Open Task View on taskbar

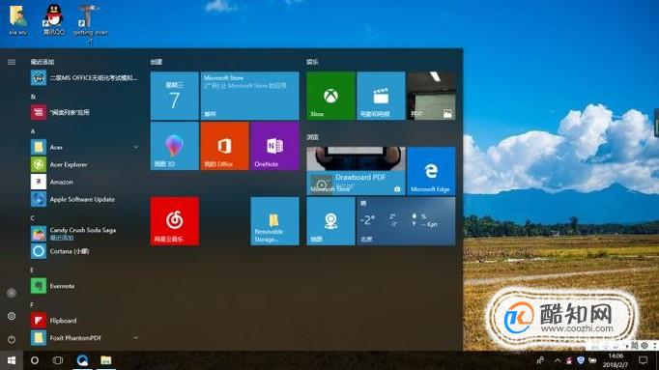coord(58,360)
